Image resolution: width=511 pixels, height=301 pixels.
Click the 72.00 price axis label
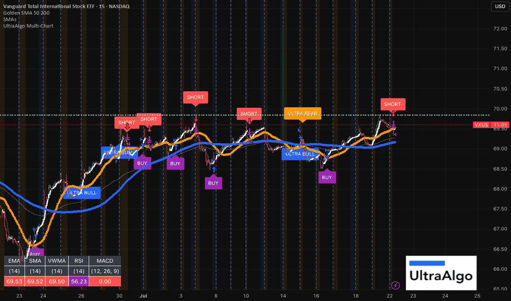pos(500,28)
